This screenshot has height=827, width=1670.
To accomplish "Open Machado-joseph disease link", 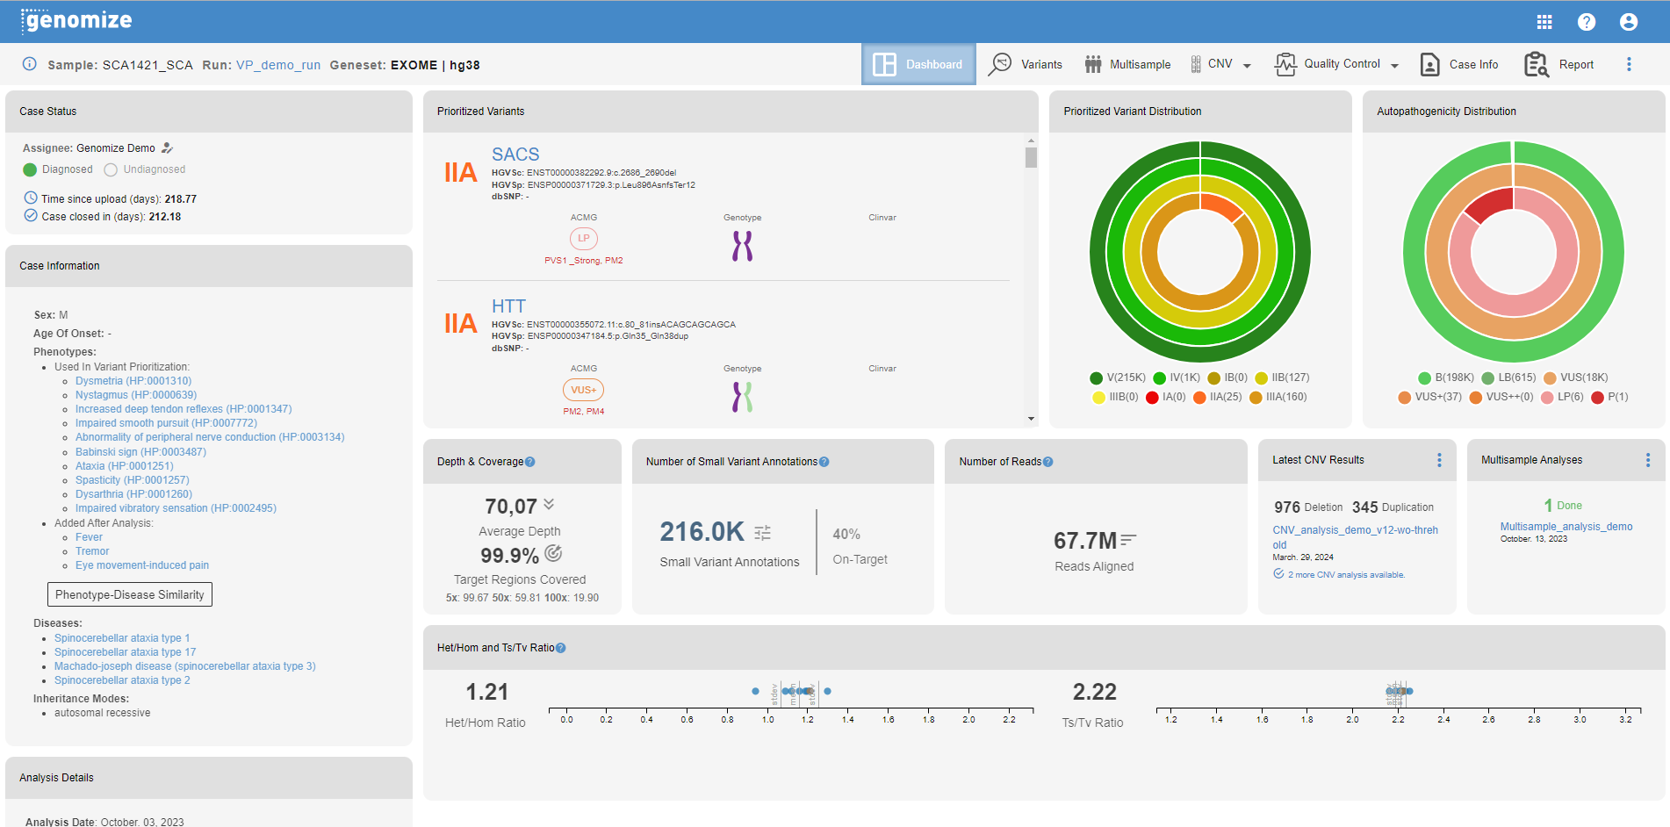I will pyautogui.click(x=185, y=666).
